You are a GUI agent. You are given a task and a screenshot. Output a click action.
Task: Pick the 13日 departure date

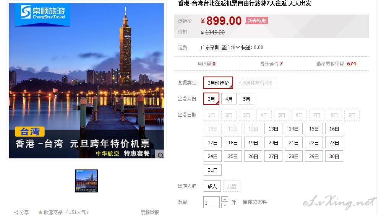click(273, 129)
